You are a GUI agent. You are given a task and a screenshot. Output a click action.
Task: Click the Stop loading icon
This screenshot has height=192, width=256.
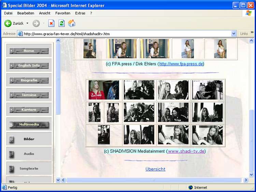(51, 23)
